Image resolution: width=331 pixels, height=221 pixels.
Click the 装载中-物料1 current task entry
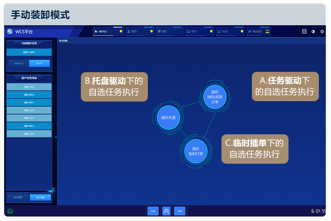click(x=29, y=52)
